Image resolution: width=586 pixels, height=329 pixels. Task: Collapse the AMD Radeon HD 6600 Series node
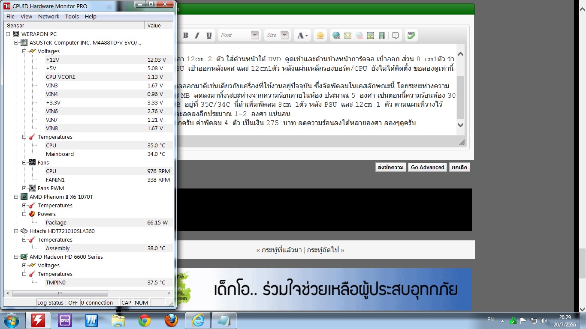16,257
